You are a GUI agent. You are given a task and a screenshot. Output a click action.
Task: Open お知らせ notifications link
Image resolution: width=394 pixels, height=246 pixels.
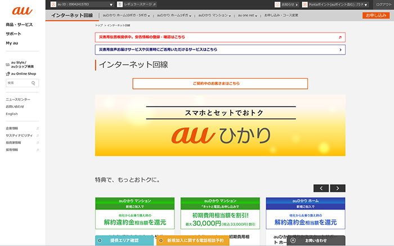[289, 5]
